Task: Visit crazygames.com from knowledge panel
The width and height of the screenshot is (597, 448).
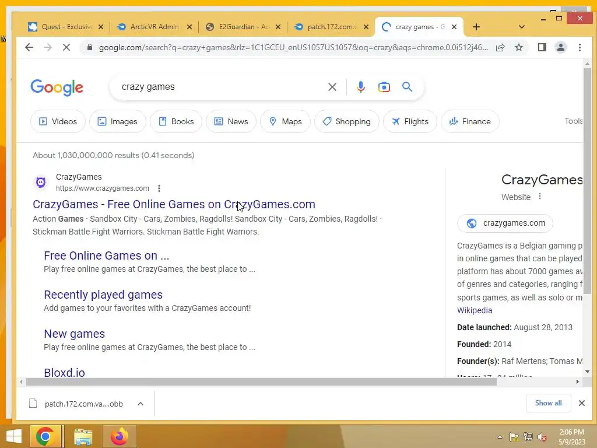Action: (505, 223)
